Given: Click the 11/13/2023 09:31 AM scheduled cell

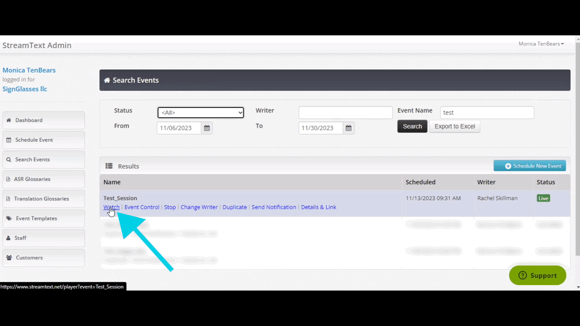Looking at the screenshot, I should click(433, 198).
